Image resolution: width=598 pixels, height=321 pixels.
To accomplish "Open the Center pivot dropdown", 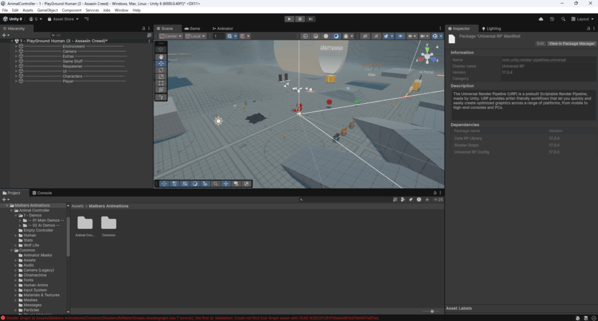I will pyautogui.click(x=171, y=36).
